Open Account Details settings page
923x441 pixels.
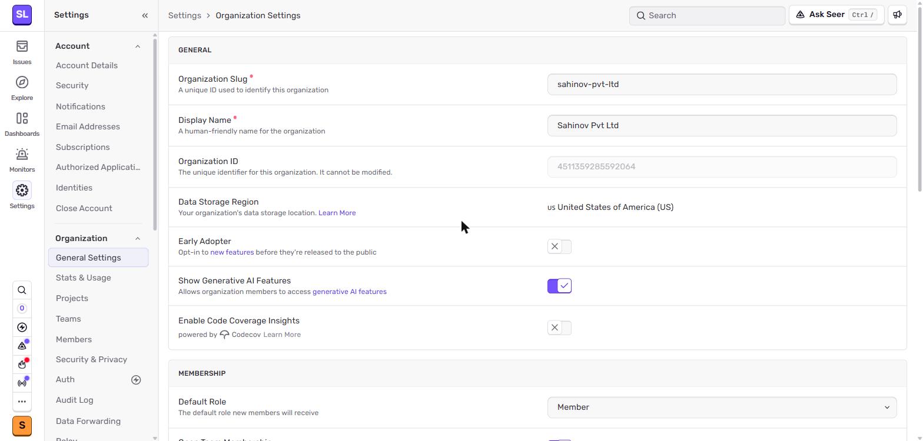pos(87,65)
